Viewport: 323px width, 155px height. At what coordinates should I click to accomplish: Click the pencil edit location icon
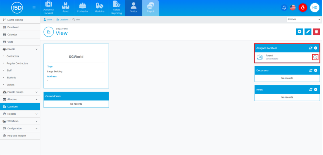(x=308, y=32)
